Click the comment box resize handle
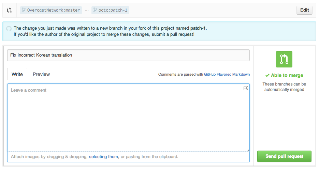 click(x=248, y=150)
